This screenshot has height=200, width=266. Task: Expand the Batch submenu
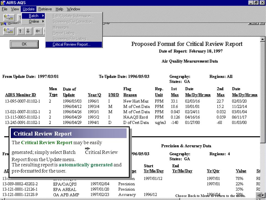[33, 16]
